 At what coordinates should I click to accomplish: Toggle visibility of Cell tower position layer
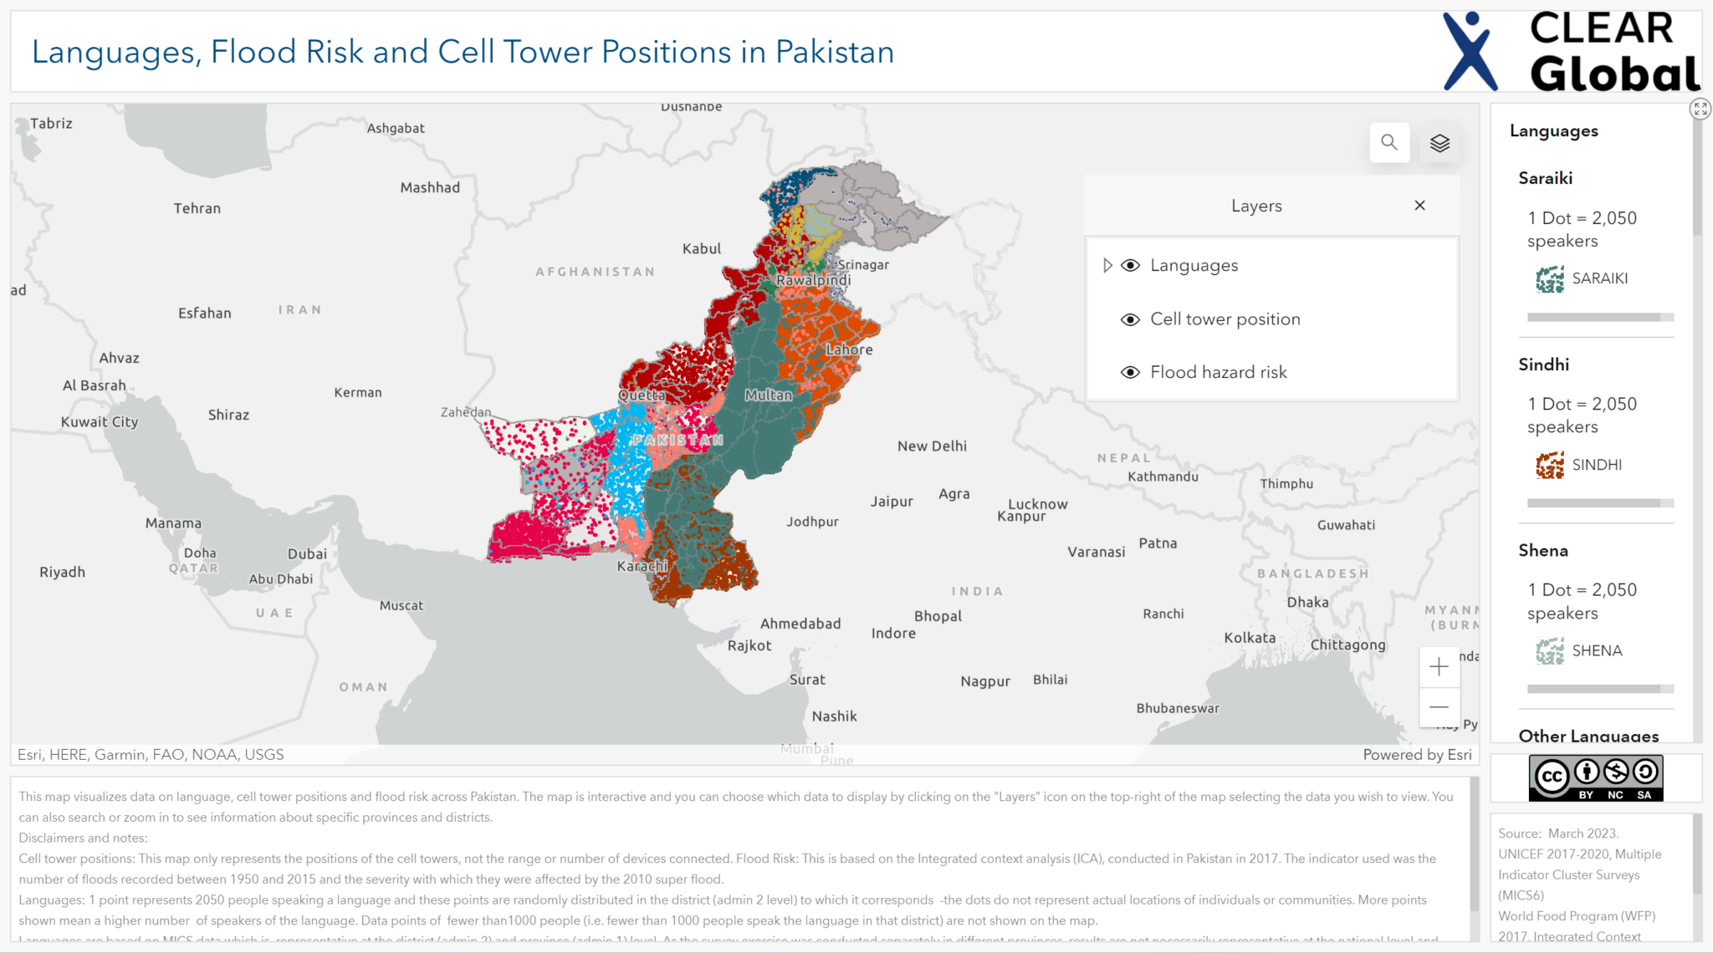point(1130,319)
